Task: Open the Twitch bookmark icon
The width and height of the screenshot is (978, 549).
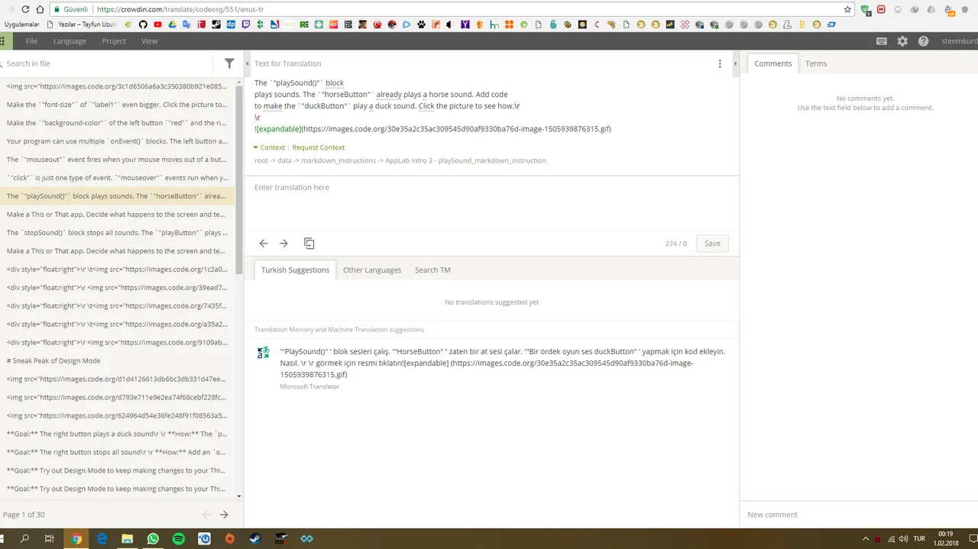Action: pyautogui.click(x=246, y=24)
